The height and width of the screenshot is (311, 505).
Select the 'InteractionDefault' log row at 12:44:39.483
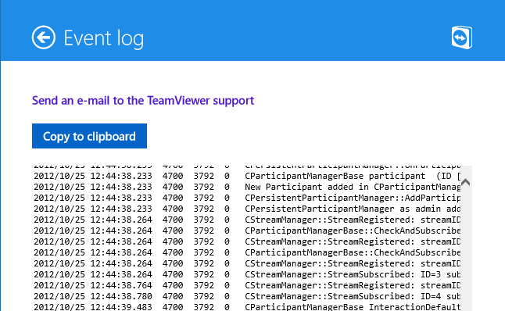(247, 307)
